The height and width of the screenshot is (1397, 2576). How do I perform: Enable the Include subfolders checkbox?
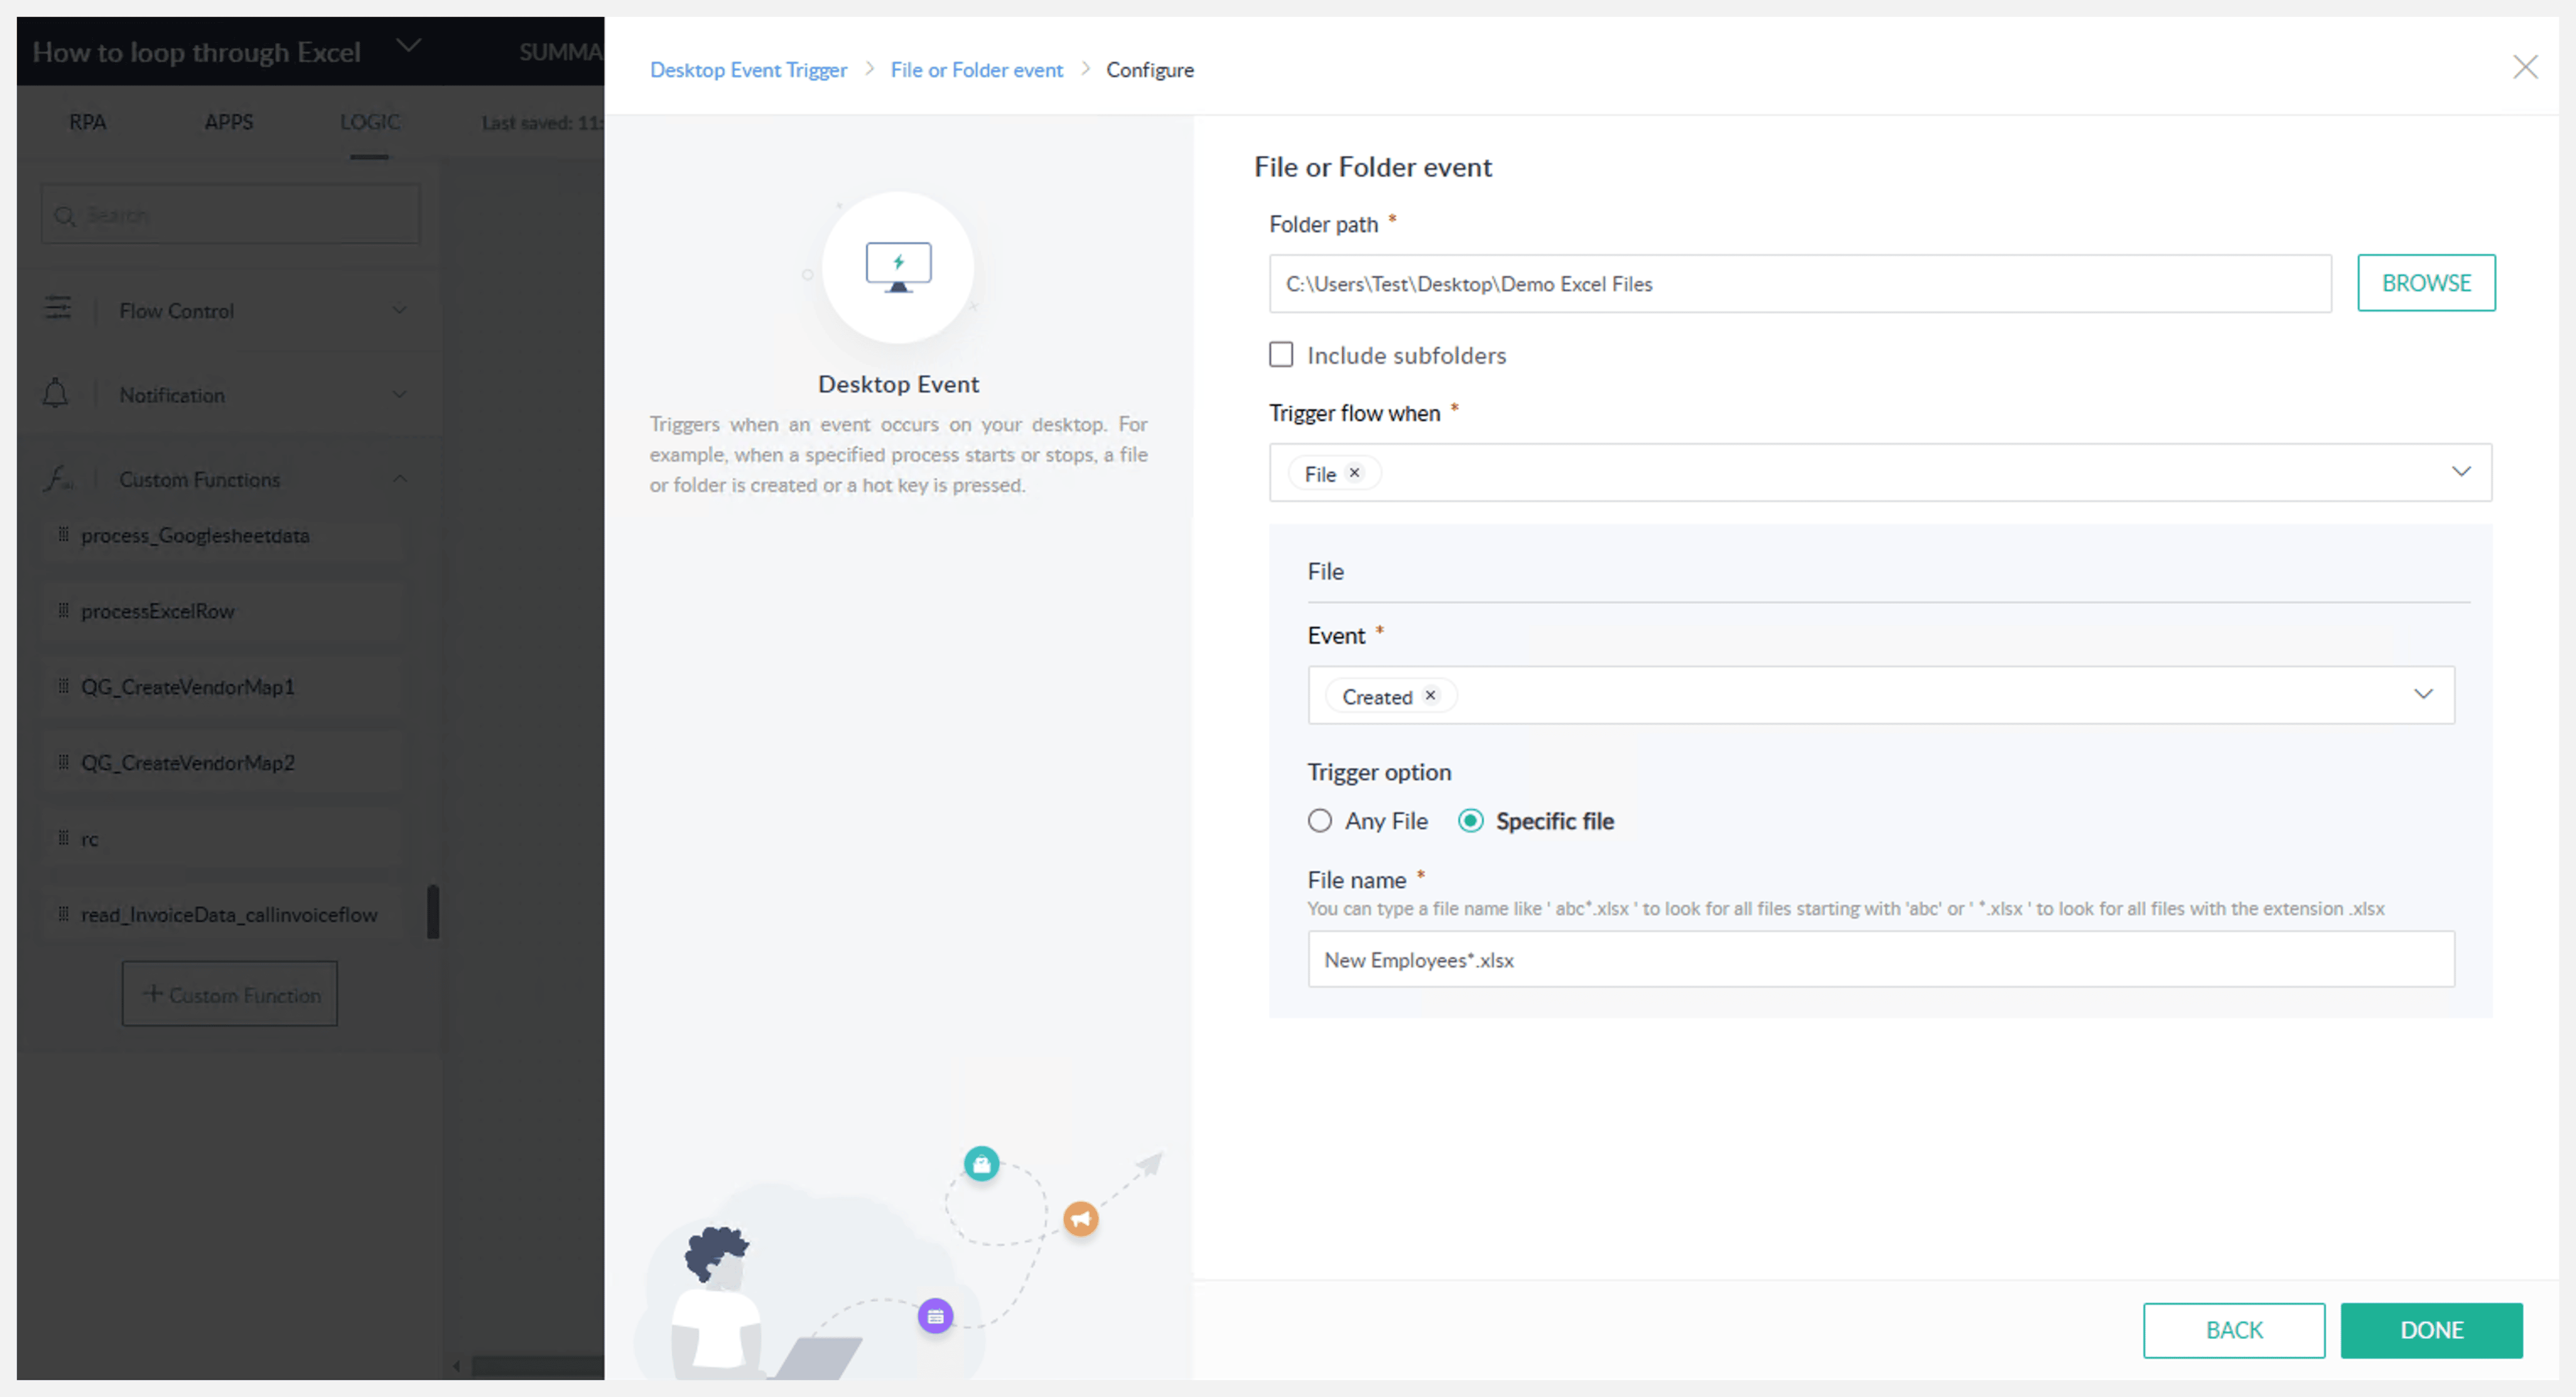(1281, 355)
